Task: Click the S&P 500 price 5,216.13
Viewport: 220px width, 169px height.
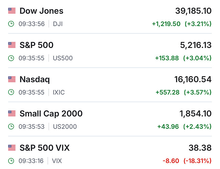Action: (x=196, y=45)
